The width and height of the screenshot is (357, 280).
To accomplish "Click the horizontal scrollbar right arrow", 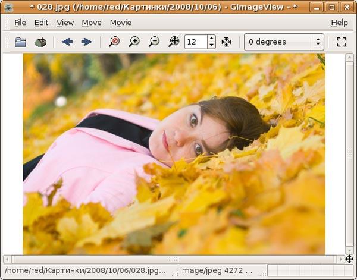I will (x=341, y=259).
